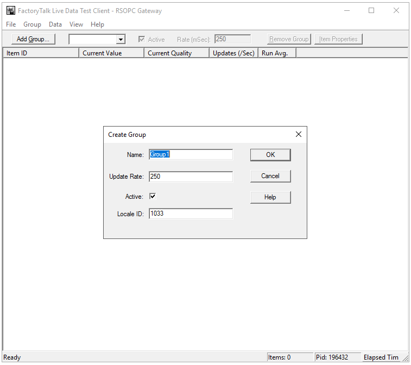Open the Group menu
411x365 pixels.
tap(32, 24)
